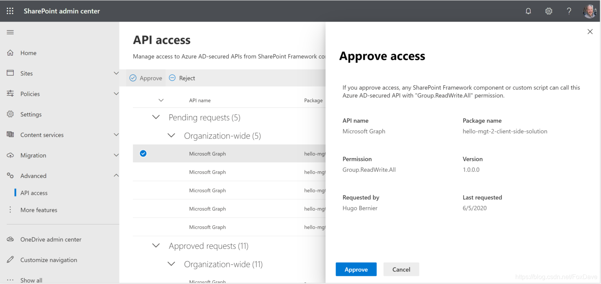This screenshot has width=601, height=284.
Task: Click Show all in the sidebar
Action: tap(31, 280)
